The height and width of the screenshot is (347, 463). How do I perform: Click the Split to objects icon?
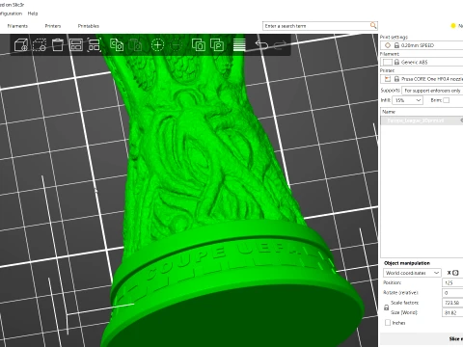pyautogui.click(x=199, y=45)
